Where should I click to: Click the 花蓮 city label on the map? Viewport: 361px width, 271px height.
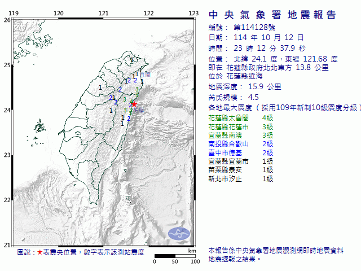point(139,110)
